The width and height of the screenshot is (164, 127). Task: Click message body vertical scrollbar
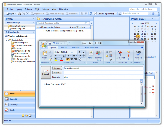point(141,94)
